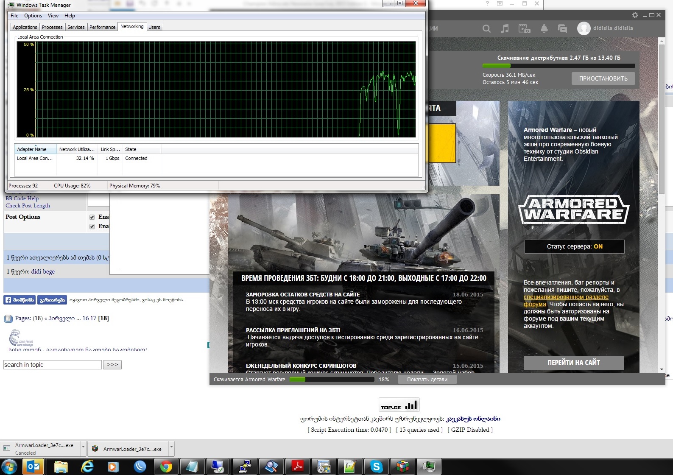Toggle the first Post Options checkbox

[92, 217]
